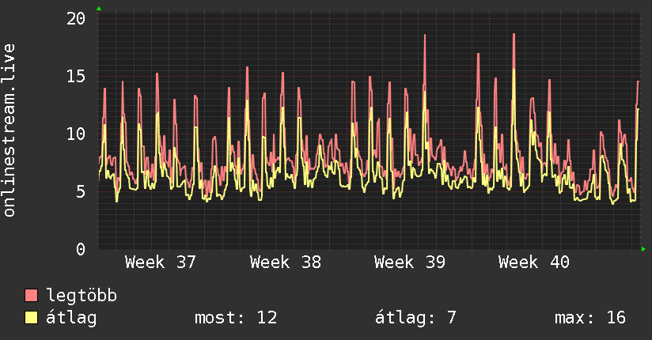Click the green arrow at end of x-axis
The width and height of the screenshot is (652, 340).
coord(643,249)
